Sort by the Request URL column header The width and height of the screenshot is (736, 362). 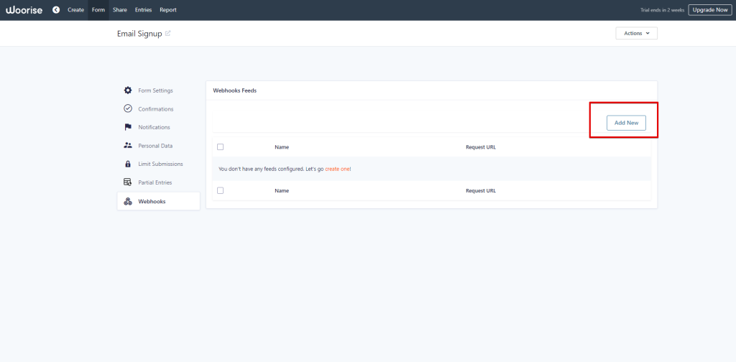pos(480,147)
